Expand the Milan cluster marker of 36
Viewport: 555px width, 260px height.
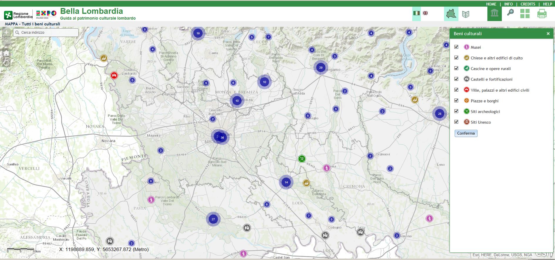[x=223, y=138]
